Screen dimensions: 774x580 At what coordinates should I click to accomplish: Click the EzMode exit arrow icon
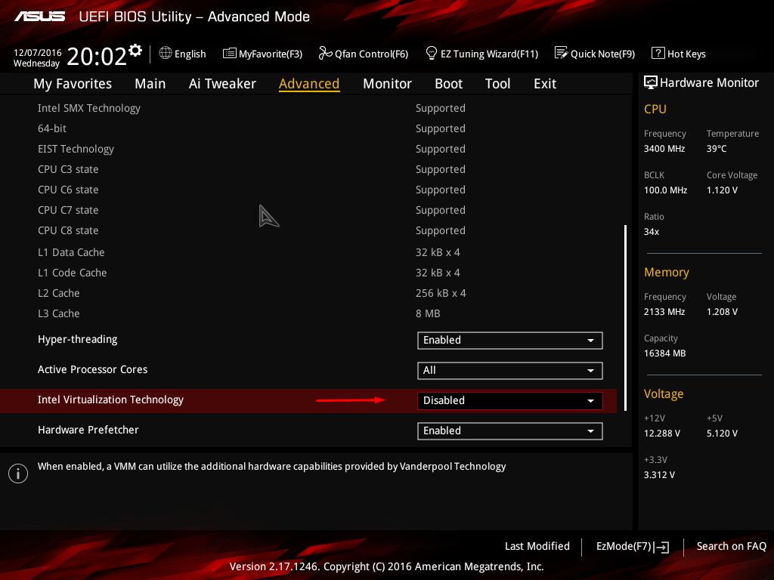[661, 547]
